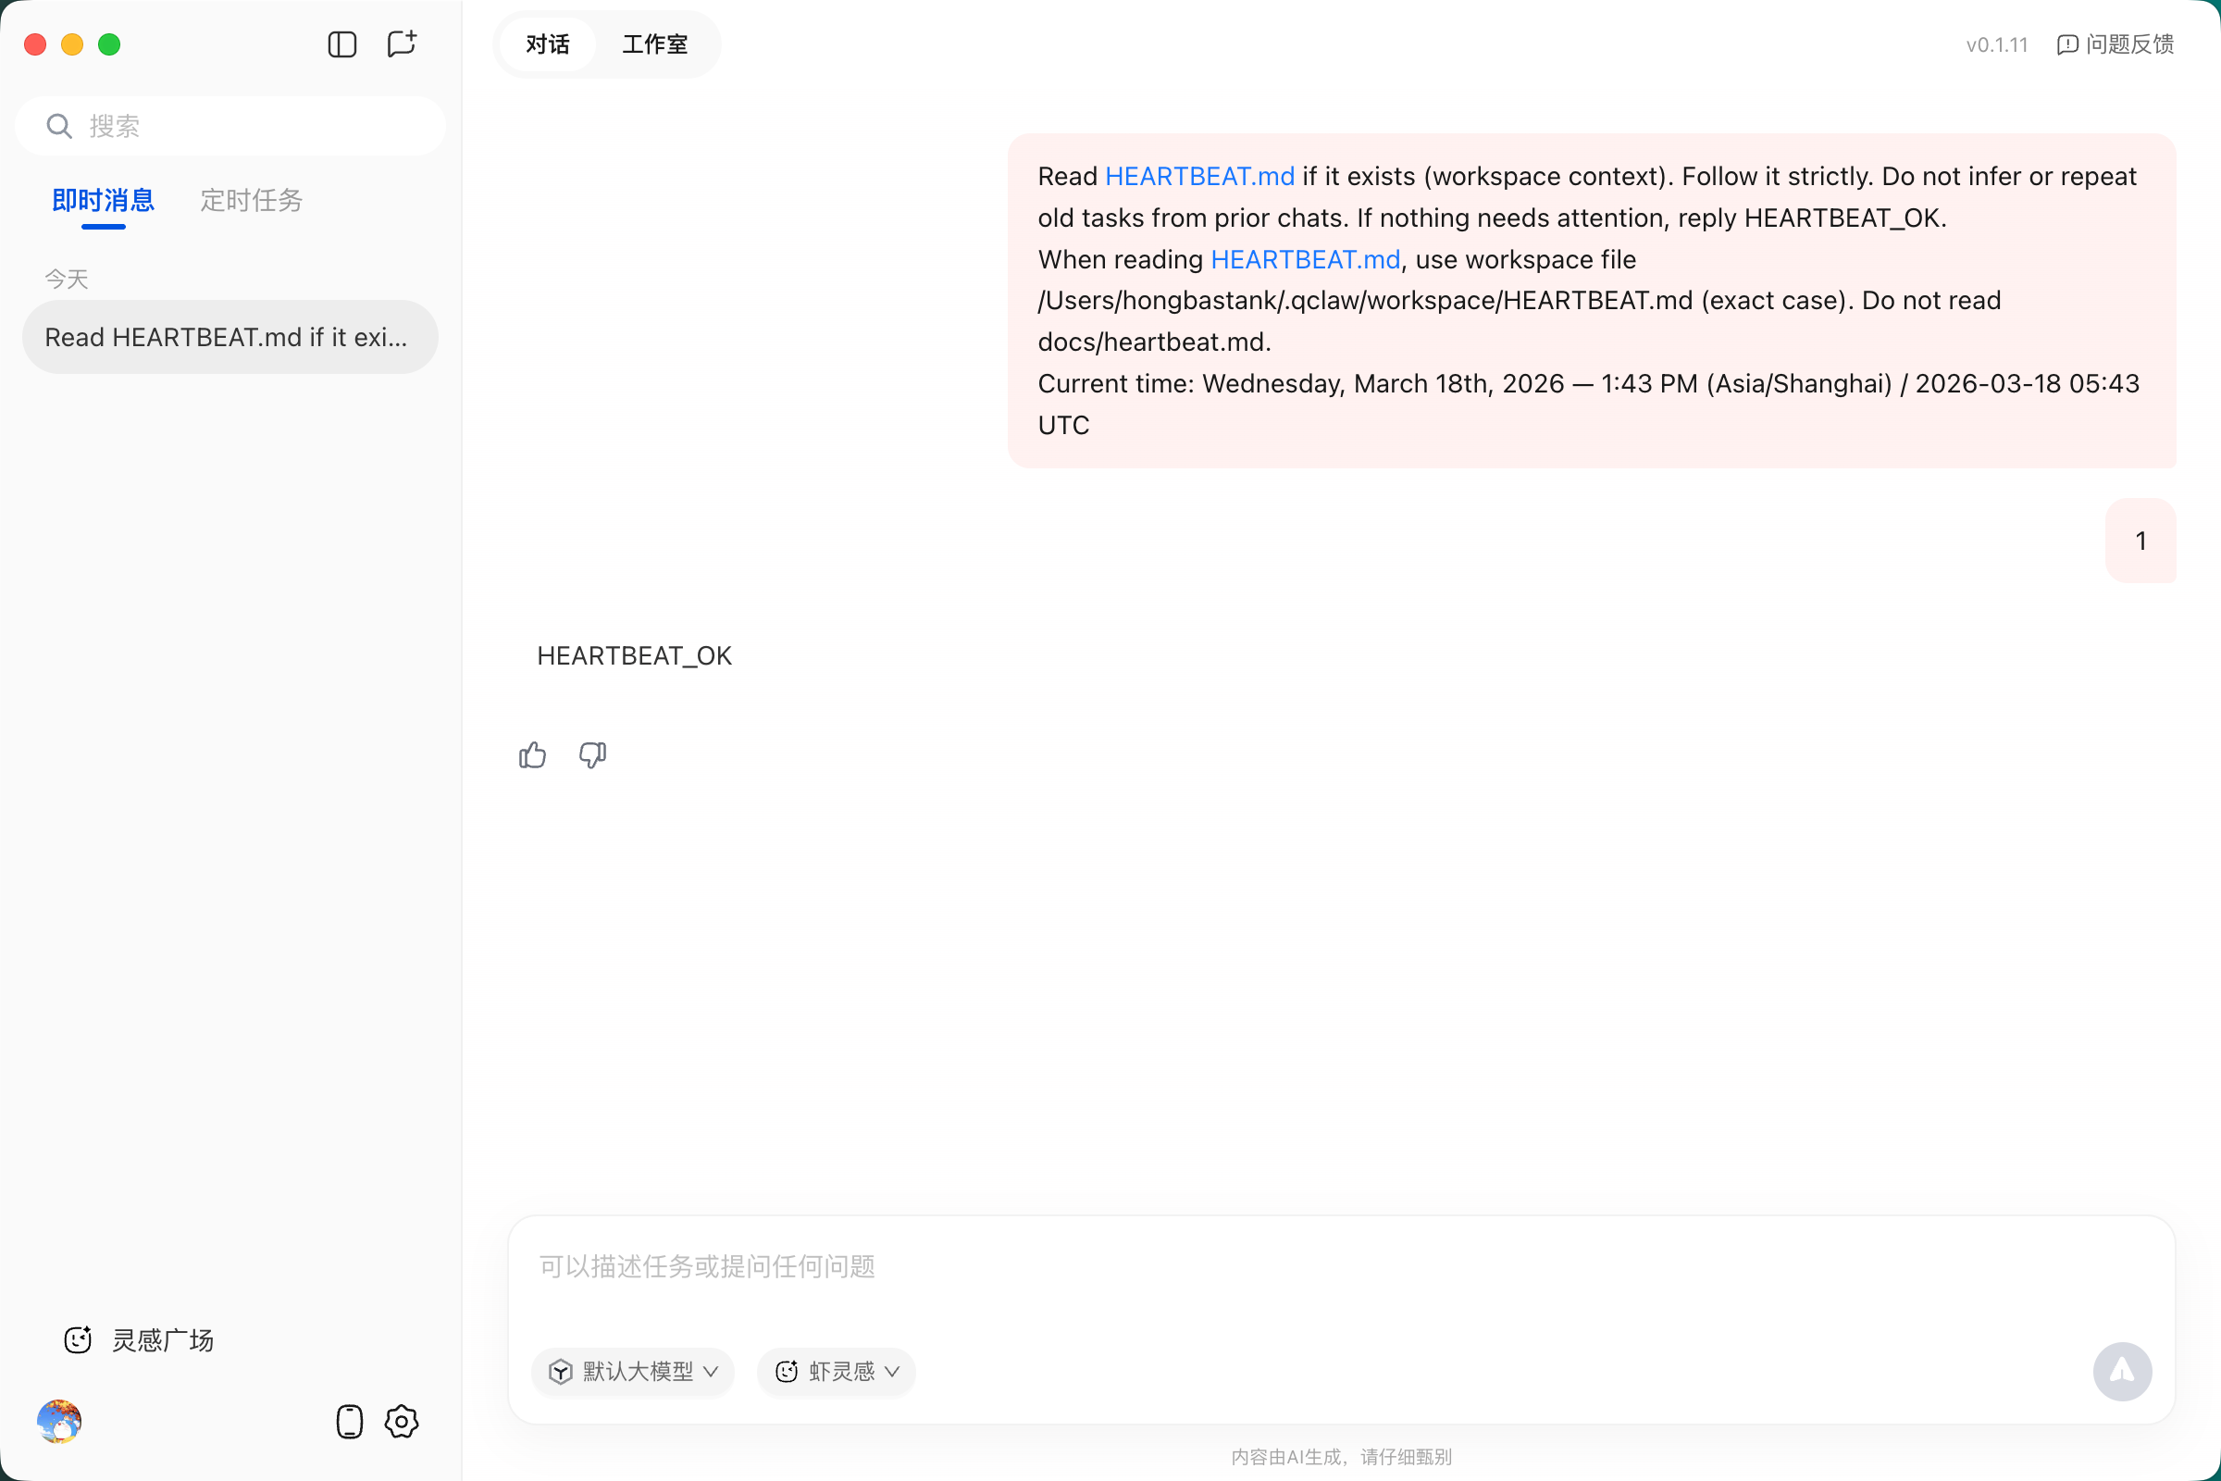
Task: Open the Read HEARTBEAT.md conversation in the sidebar
Action: tap(230, 337)
